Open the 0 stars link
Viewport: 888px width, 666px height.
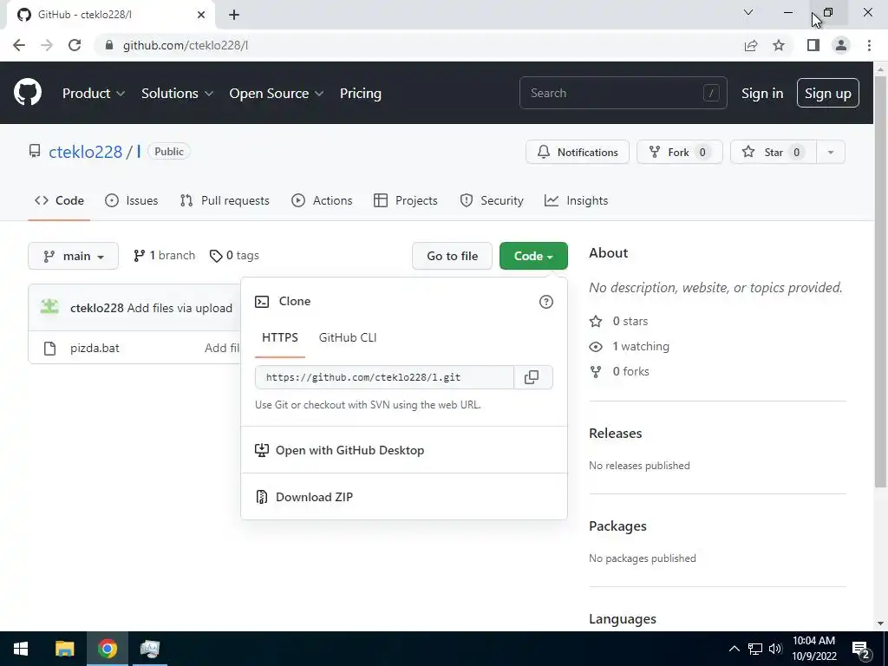[x=619, y=321]
